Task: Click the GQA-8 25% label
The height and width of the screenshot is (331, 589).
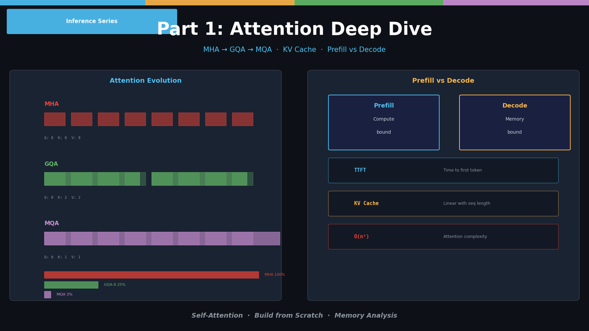Action: (115, 285)
